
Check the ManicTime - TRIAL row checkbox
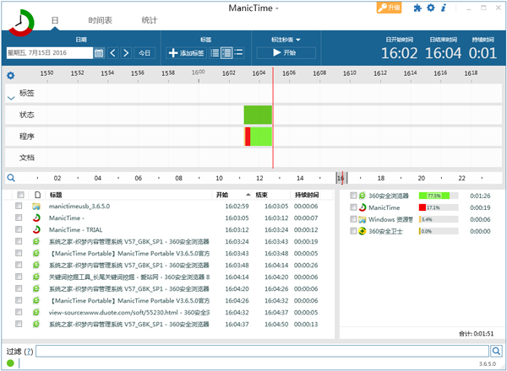pos(19,229)
